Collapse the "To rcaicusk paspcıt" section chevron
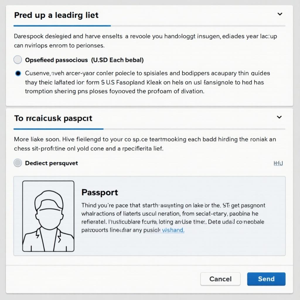Image resolution: width=300 pixels, height=300 pixels. pyautogui.click(x=279, y=117)
